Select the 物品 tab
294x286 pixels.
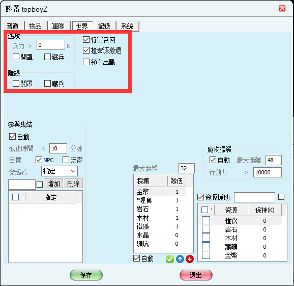pos(36,26)
